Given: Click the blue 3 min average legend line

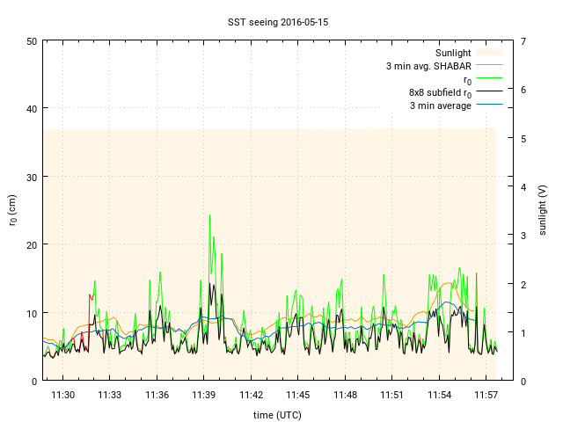Looking at the screenshot, I should tap(489, 105).
